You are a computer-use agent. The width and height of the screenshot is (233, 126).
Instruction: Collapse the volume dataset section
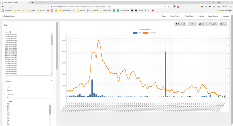click(51, 81)
